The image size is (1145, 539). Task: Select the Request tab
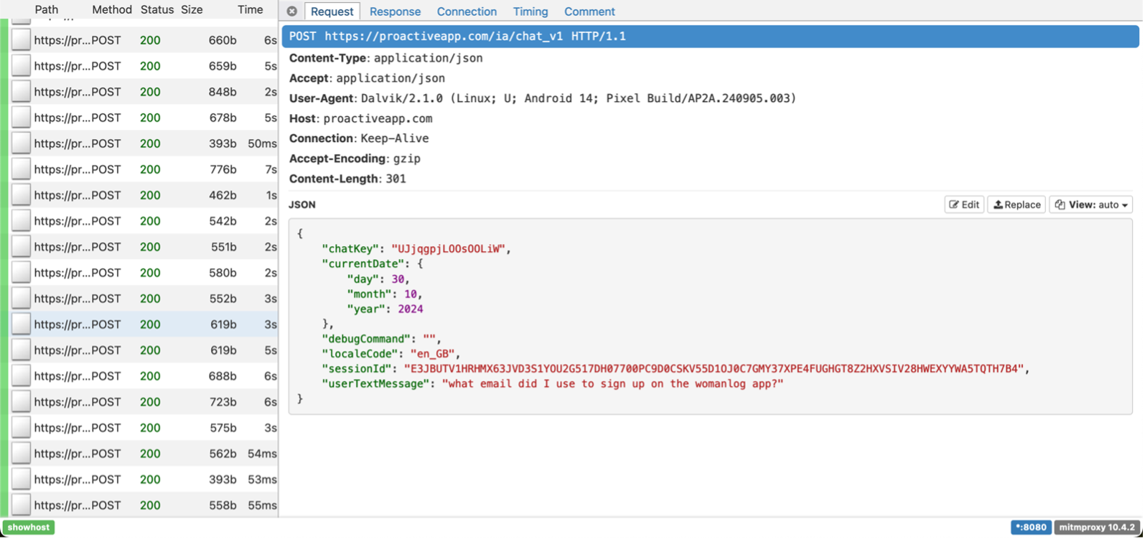click(332, 11)
